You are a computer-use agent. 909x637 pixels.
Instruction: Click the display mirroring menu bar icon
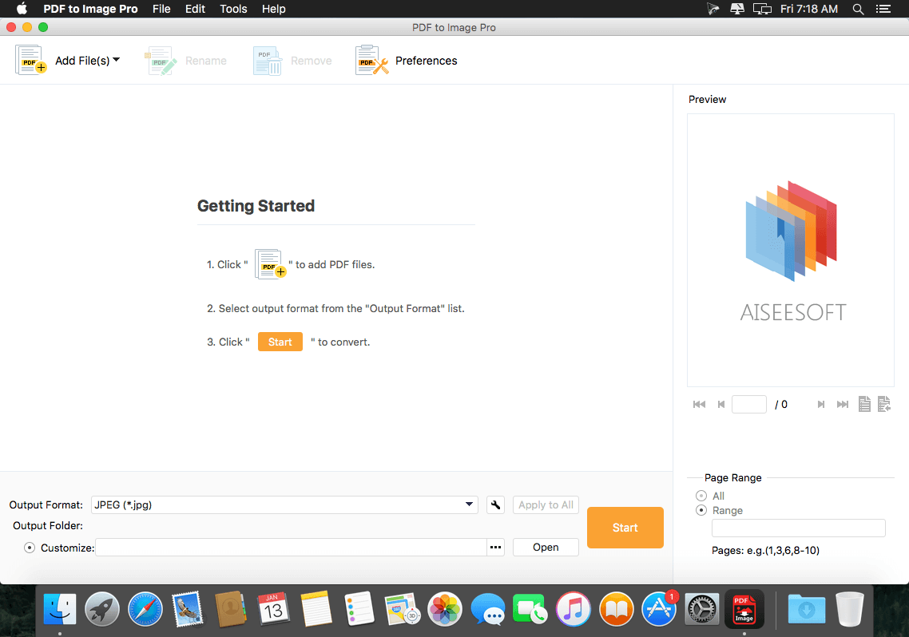(x=762, y=9)
